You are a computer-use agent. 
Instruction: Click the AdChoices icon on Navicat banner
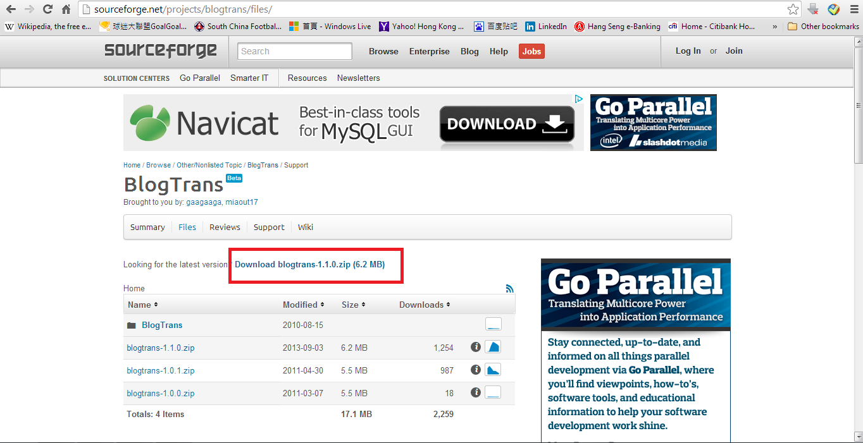coord(578,99)
